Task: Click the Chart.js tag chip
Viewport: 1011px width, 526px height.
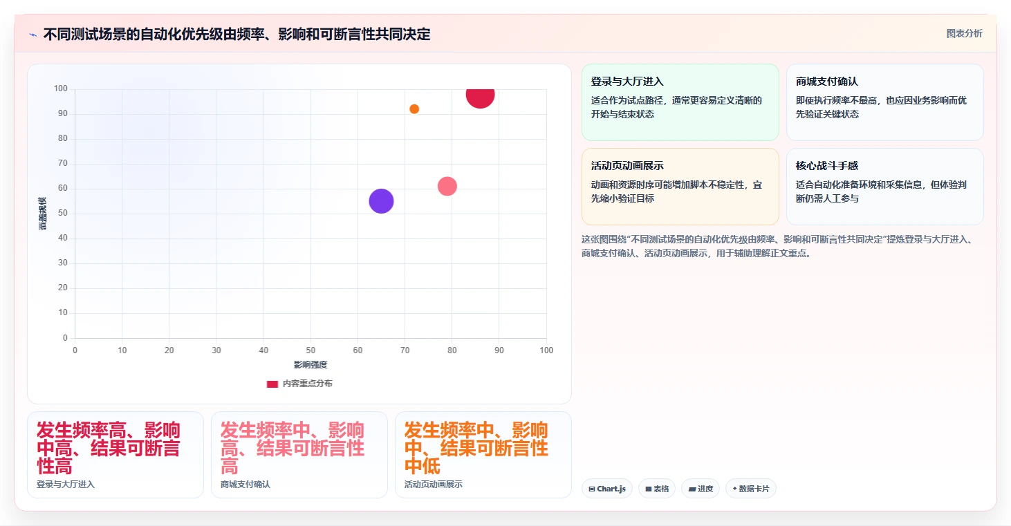Action: click(607, 489)
